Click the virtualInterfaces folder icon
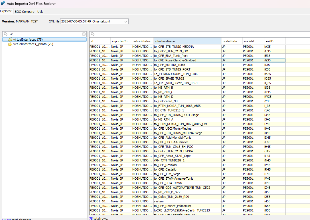This screenshot has width=310, height=220. (10, 40)
